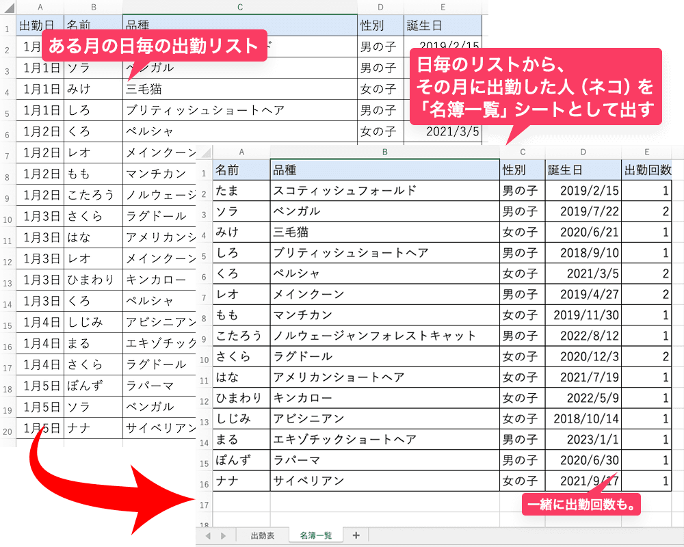
Task: Click the スコティッシュフォールド cell
Action: tap(384, 191)
